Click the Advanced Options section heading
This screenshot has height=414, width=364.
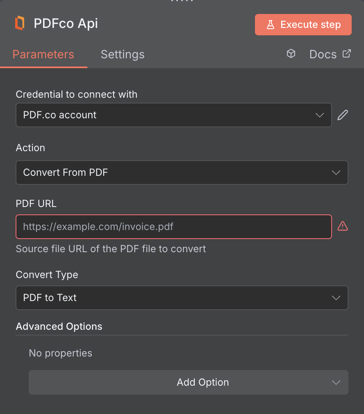point(59,326)
